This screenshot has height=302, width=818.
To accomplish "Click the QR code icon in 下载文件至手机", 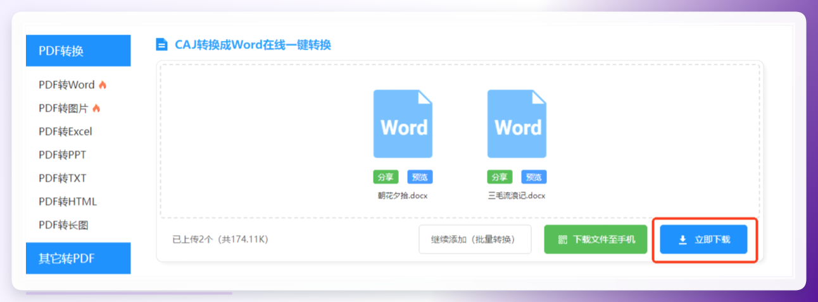I will [x=563, y=240].
